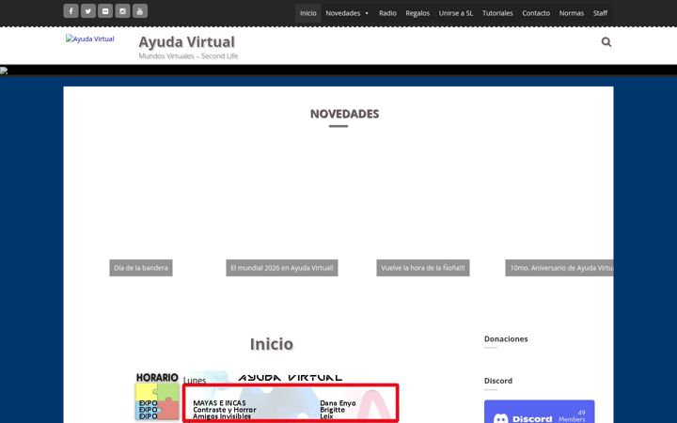This screenshot has width=677, height=423.
Task: Expand the Novedades menu arrow
Action: click(367, 13)
